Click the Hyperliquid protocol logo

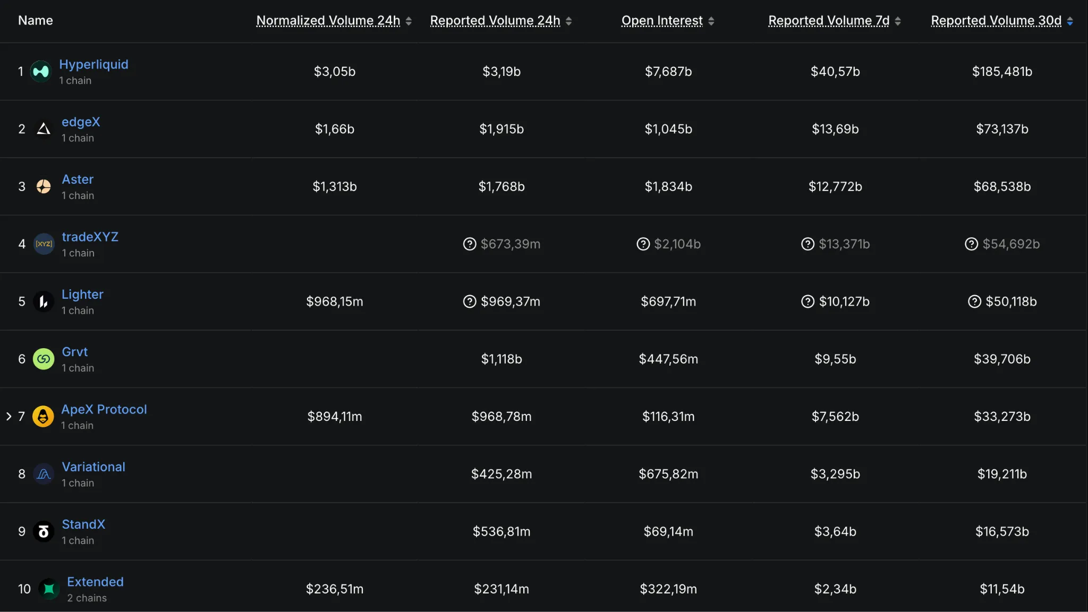click(41, 71)
